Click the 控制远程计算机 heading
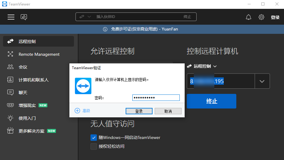This screenshot has width=284, height=160. click(212, 51)
